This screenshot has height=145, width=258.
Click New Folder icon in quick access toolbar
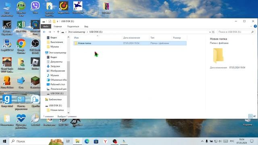[x=54, y=21]
